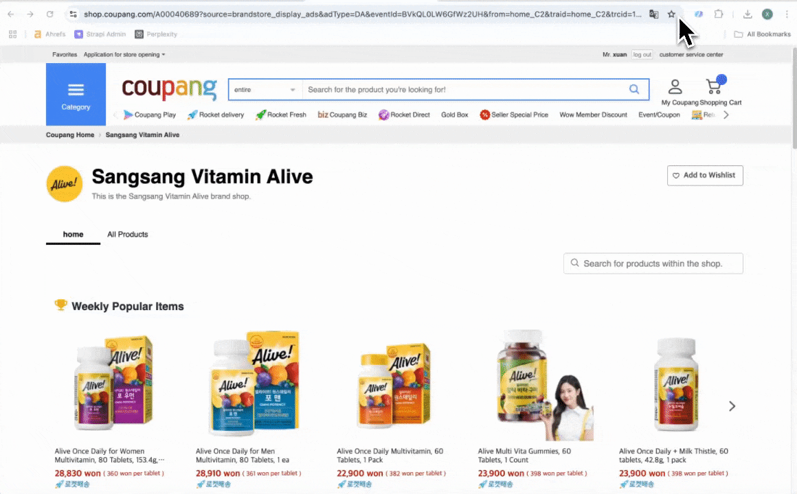Screen dimensions: 797x494
Task: Reload the page with refresh icon
Action: click(49, 14)
